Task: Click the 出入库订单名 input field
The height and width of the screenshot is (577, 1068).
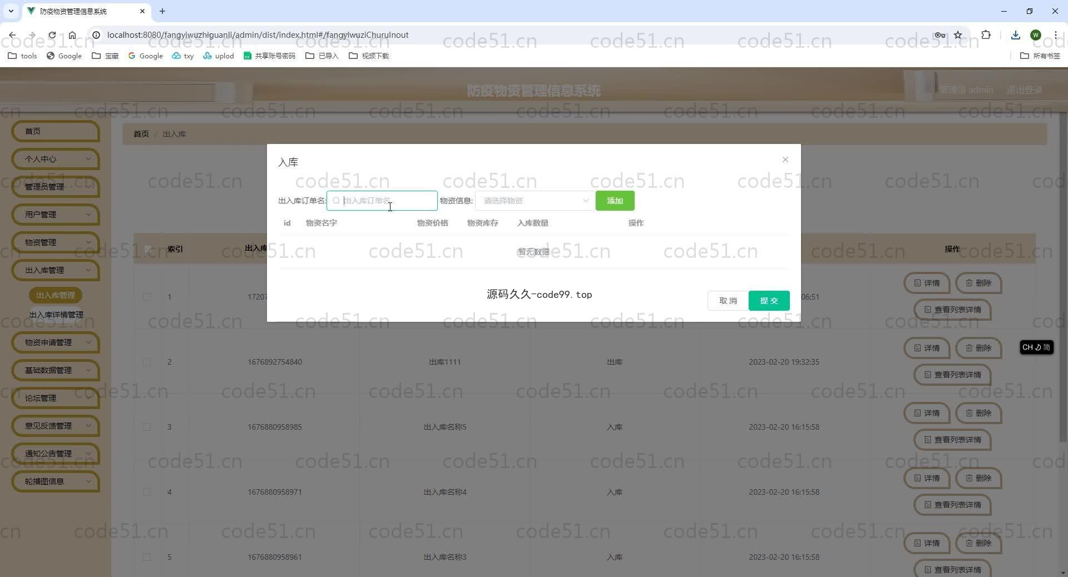Action: pos(382,201)
